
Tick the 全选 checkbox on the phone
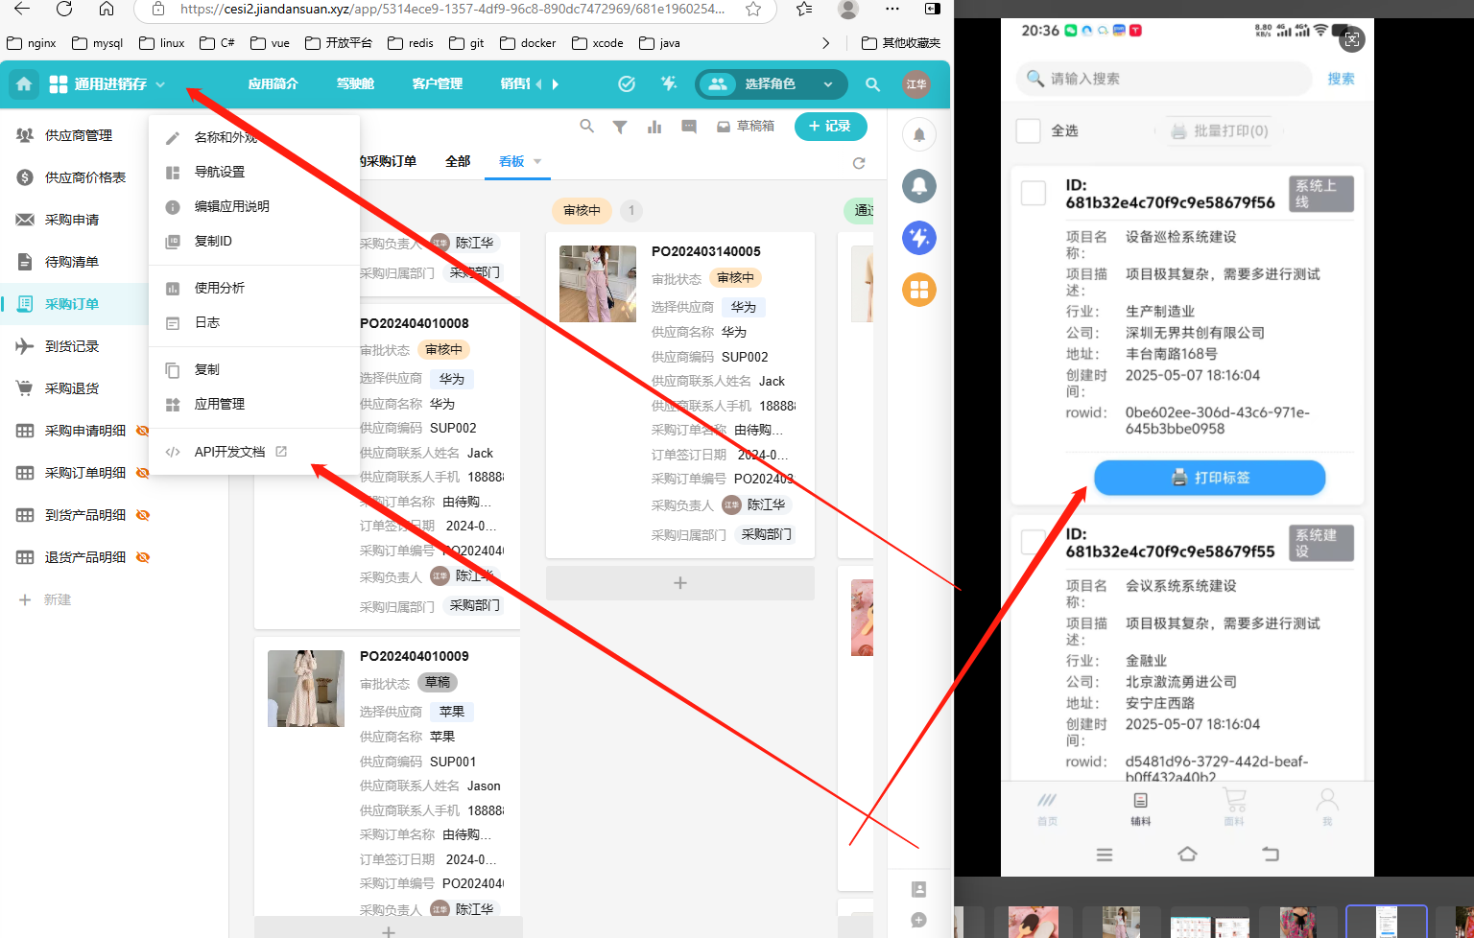[1028, 130]
